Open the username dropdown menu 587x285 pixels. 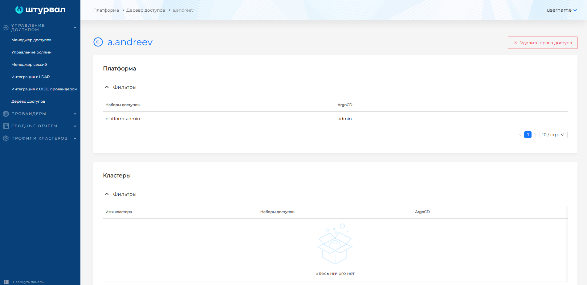(562, 10)
